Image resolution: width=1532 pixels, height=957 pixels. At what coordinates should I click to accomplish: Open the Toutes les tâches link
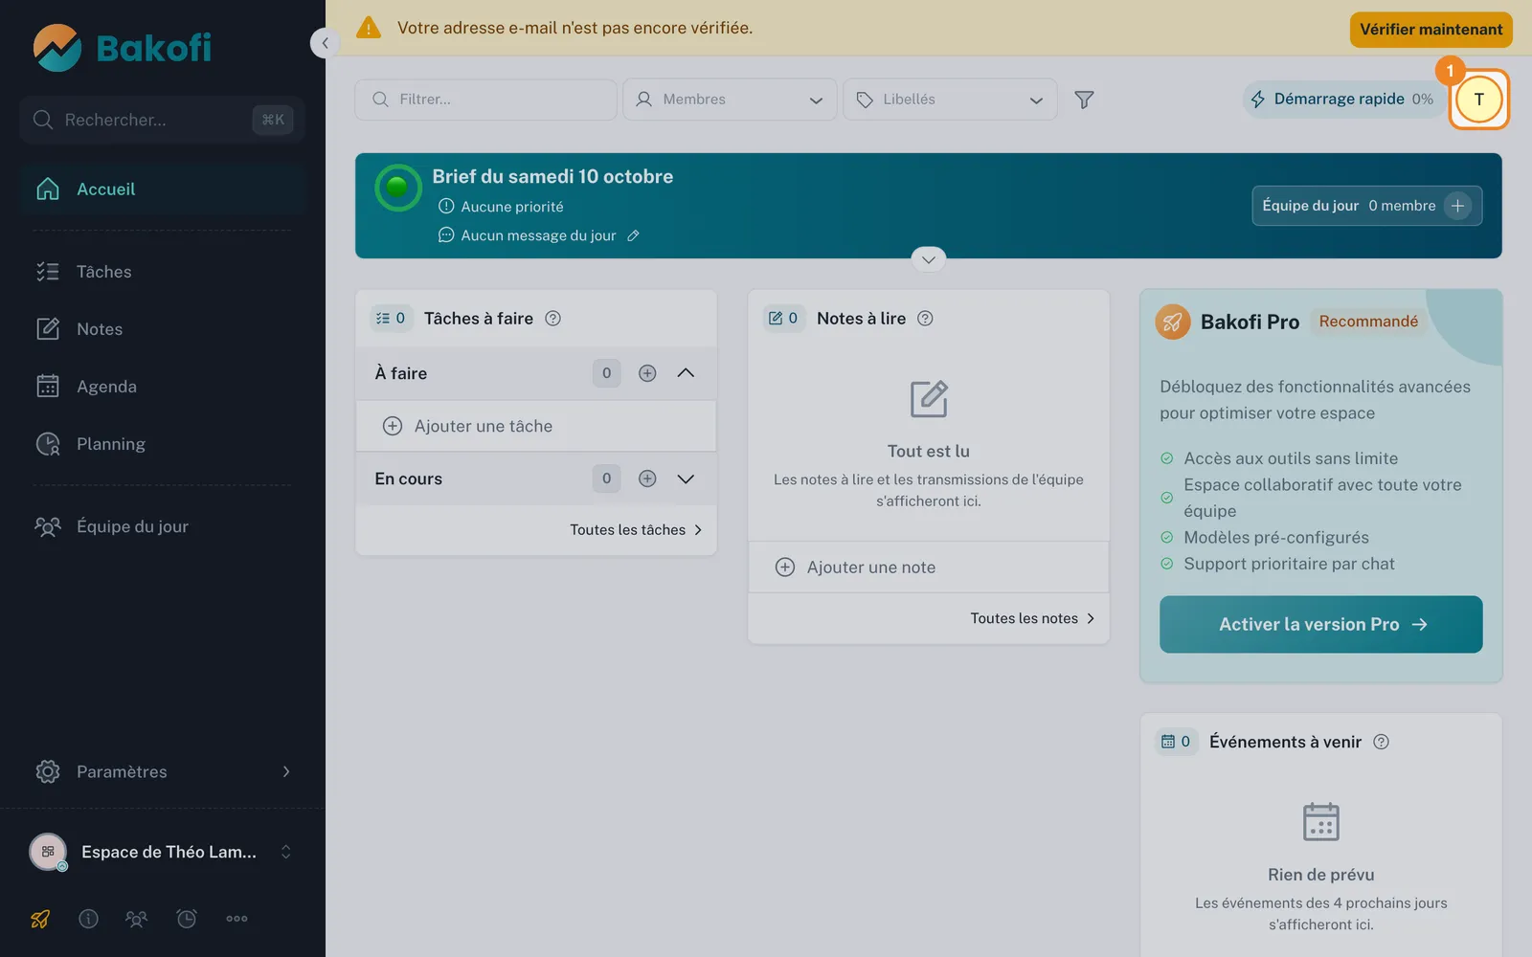(636, 530)
